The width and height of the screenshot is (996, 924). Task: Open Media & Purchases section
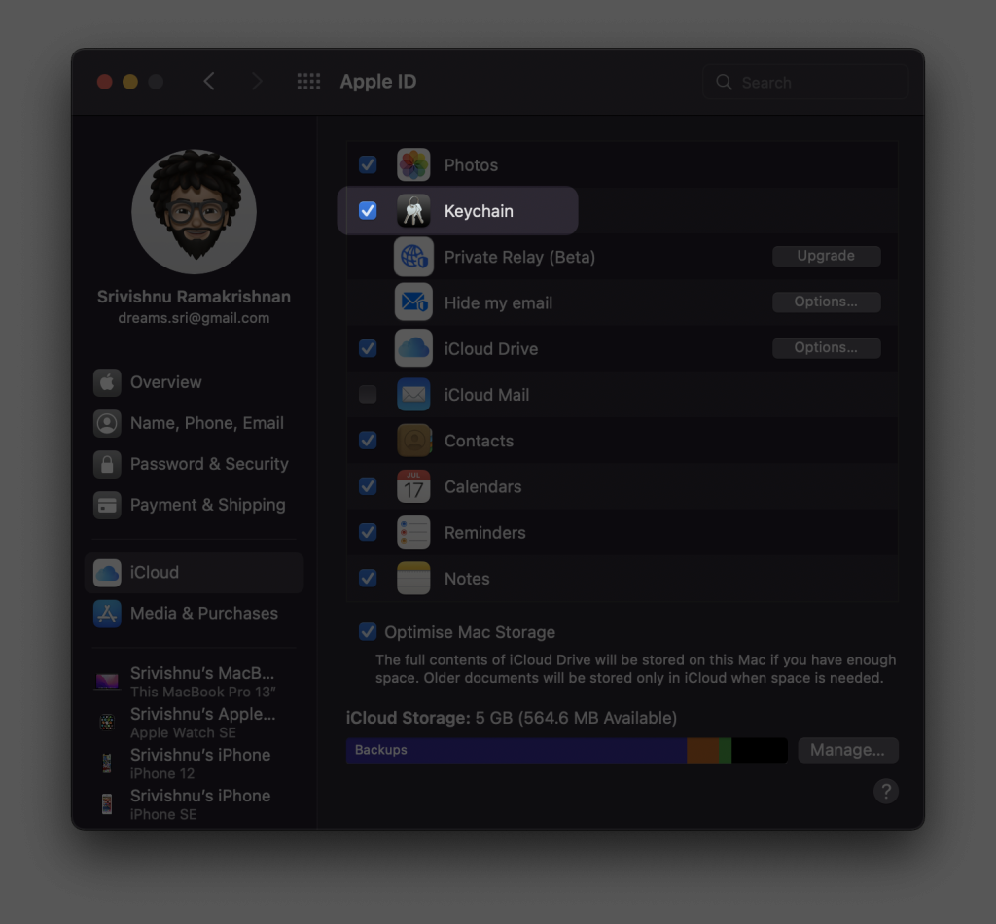click(x=194, y=614)
